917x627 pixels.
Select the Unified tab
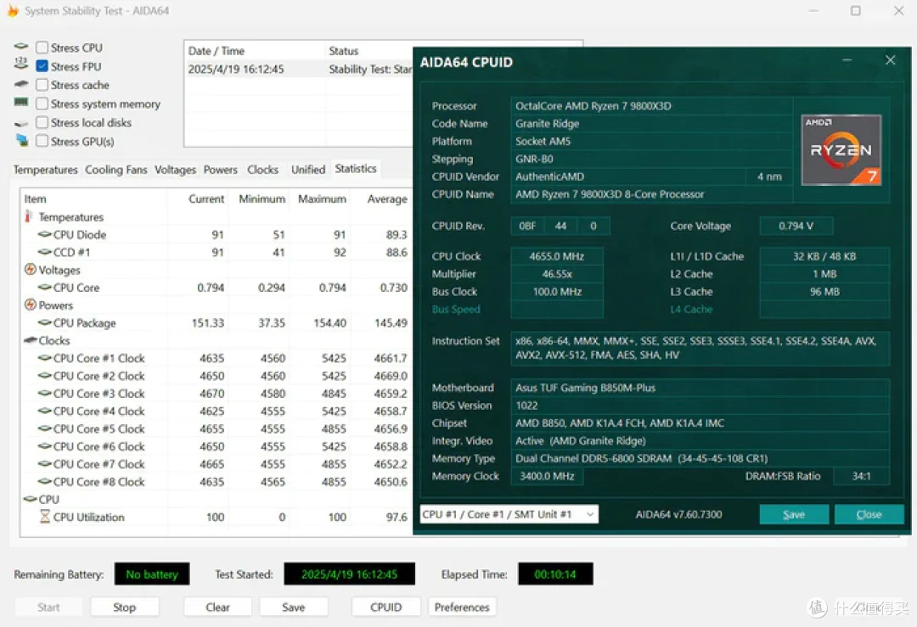(308, 170)
